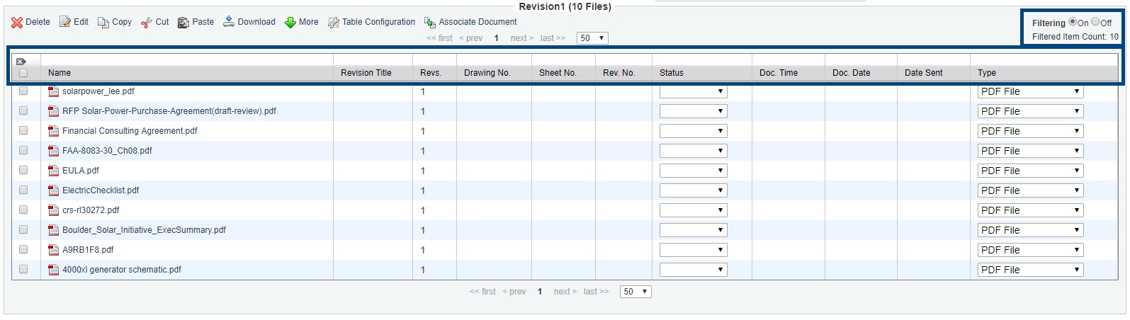Check the box next to EULA.pdf
Viewport: 1130px width, 320px height.
tap(23, 171)
